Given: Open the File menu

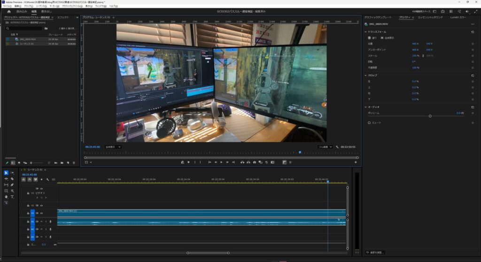Looking at the screenshot, I should pyautogui.click(x=7, y=6).
